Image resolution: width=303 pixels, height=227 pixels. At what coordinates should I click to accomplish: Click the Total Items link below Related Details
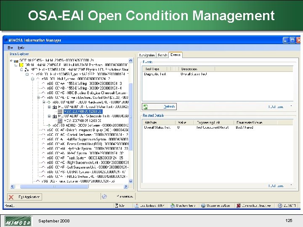276,186
